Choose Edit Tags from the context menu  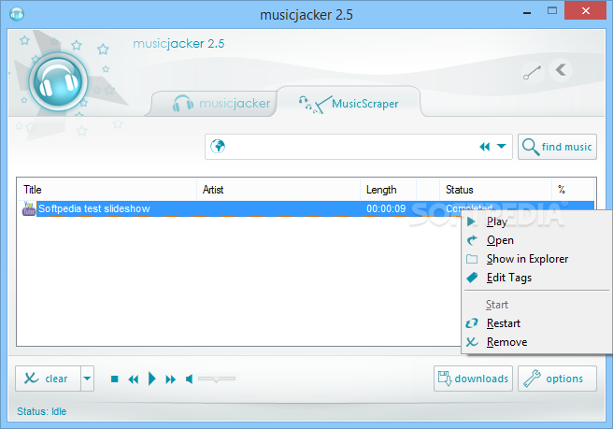pyautogui.click(x=536, y=278)
